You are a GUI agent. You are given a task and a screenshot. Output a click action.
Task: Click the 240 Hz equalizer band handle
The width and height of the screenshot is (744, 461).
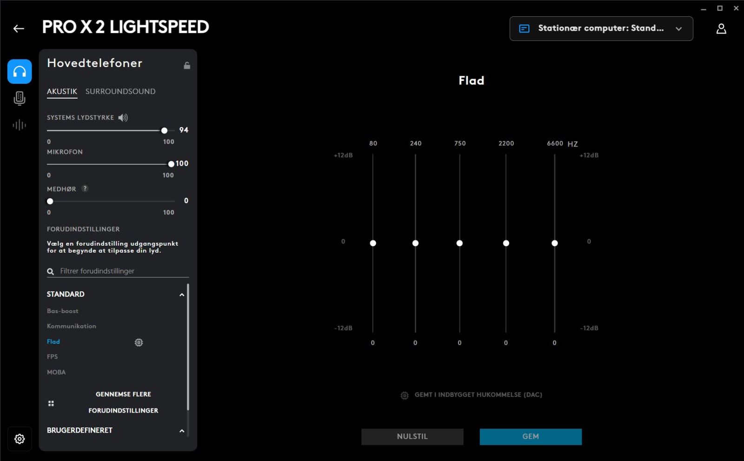(416, 243)
